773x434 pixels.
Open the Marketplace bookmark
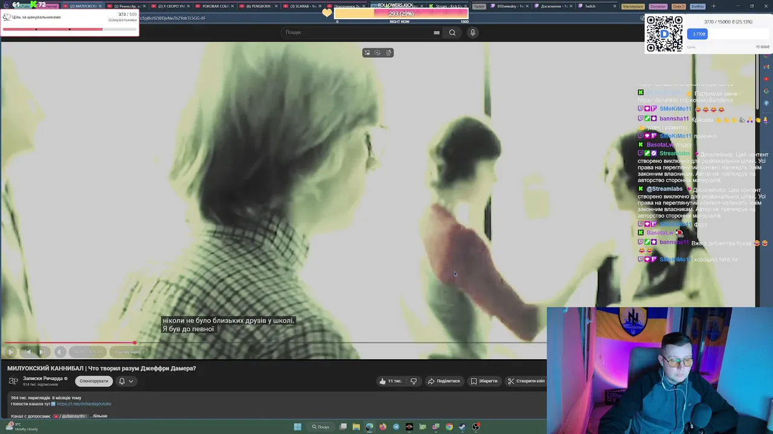[x=633, y=6]
